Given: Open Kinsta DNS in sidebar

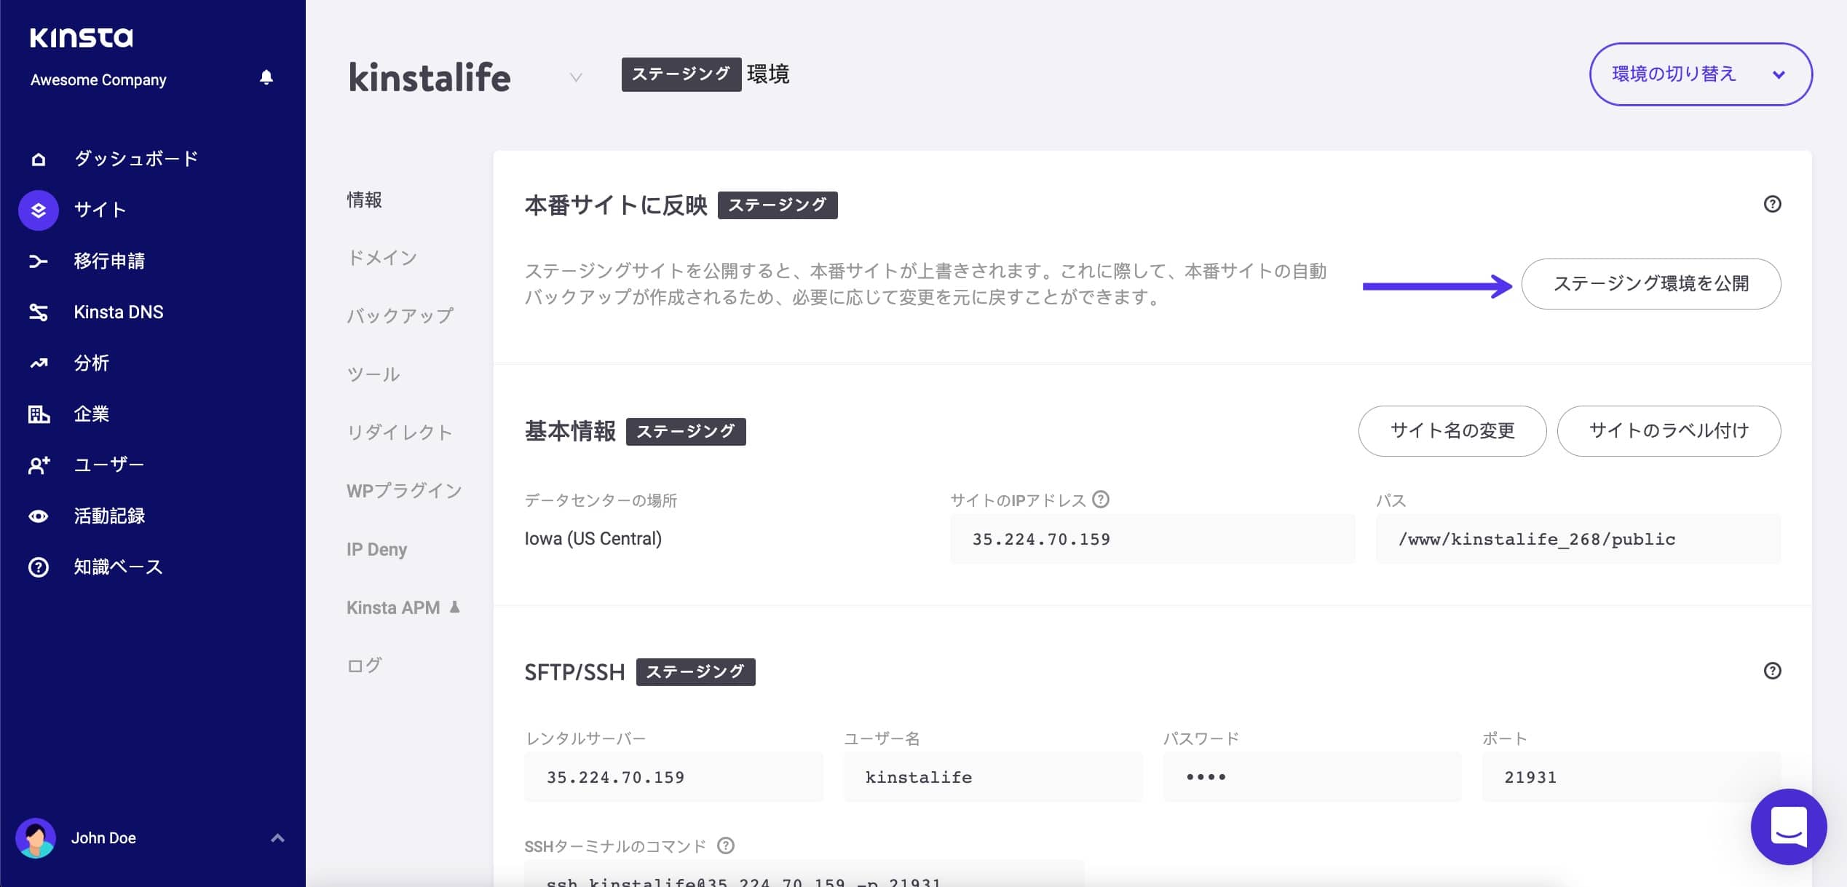Looking at the screenshot, I should pyautogui.click(x=119, y=312).
